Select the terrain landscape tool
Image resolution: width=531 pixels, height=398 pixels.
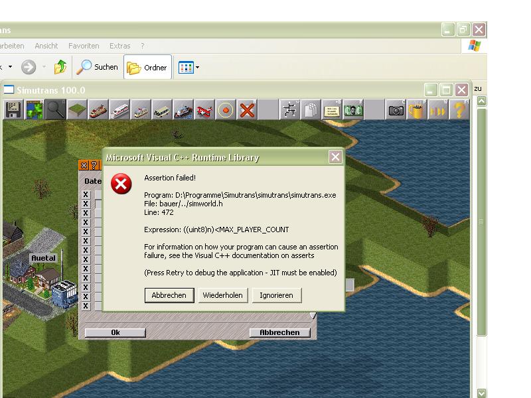coord(77,110)
